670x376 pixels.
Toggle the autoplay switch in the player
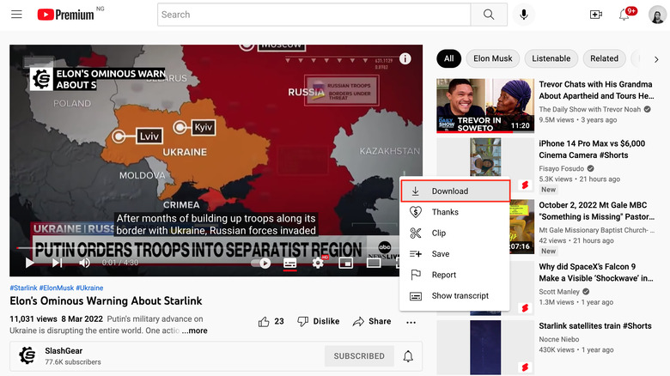pyautogui.click(x=262, y=263)
